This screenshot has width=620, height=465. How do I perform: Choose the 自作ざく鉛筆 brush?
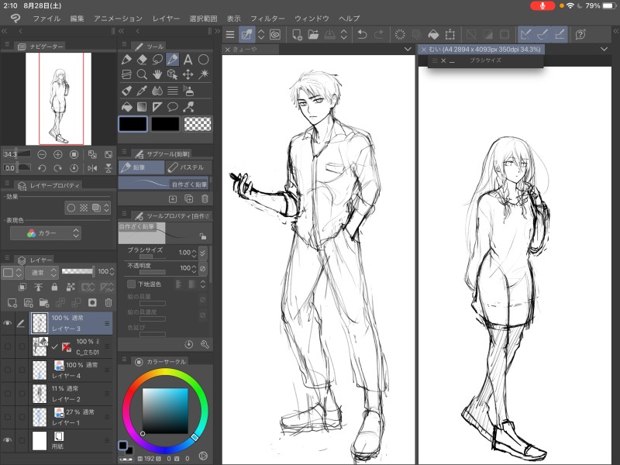pos(164,184)
